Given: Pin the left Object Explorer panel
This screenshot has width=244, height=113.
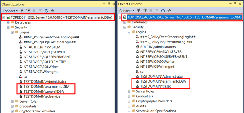Looking at the screenshot, I should (109, 4).
